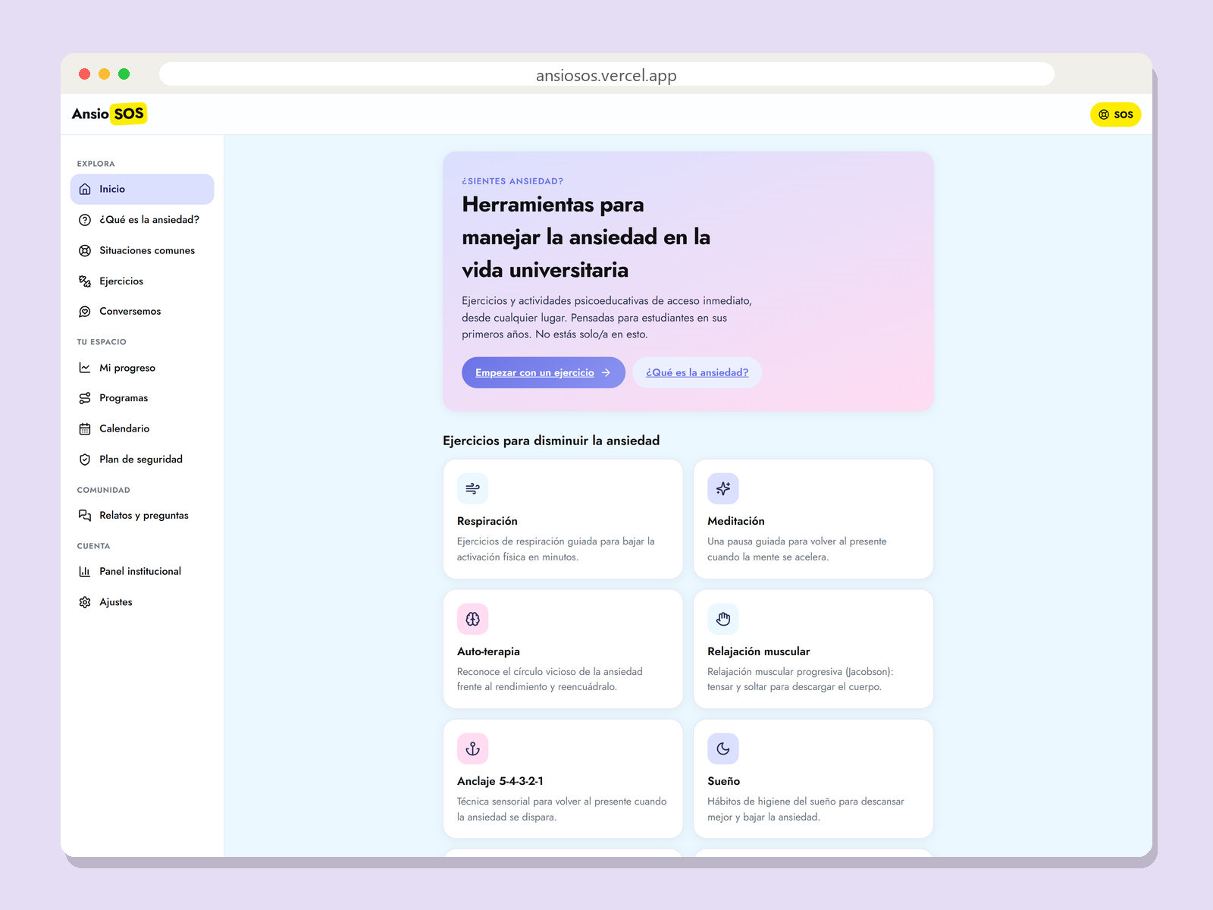Click the hand icon on Relajación muscular card

pos(723,619)
